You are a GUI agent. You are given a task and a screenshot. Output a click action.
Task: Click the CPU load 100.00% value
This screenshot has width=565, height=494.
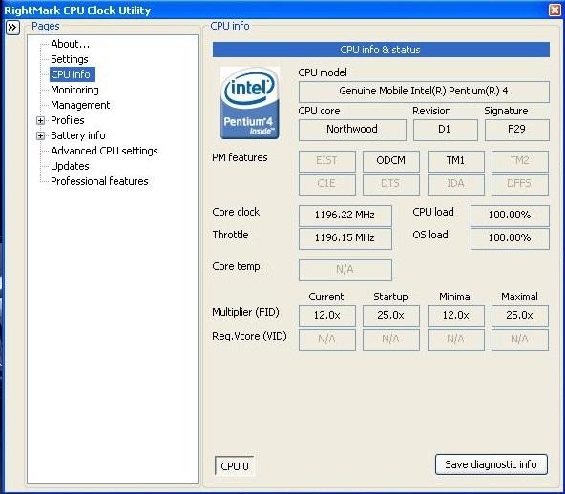pyautogui.click(x=510, y=216)
